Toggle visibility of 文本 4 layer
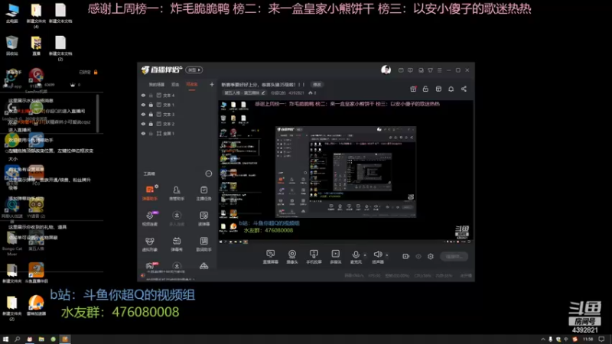The height and width of the screenshot is (344, 612). 143,95
